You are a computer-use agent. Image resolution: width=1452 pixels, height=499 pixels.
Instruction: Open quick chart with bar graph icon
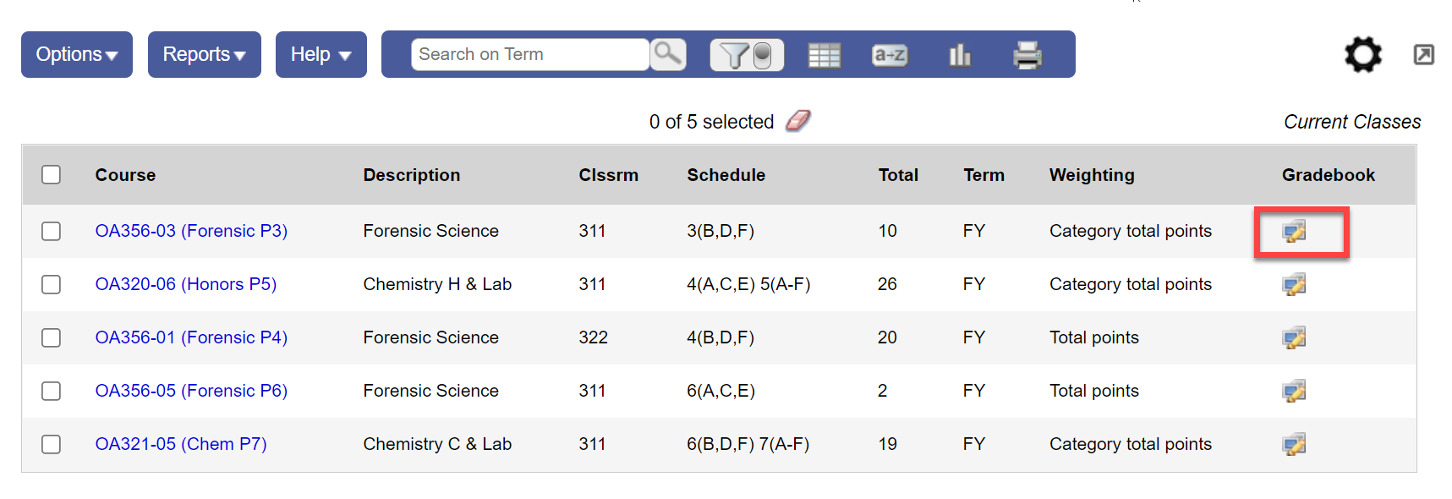pyautogui.click(x=960, y=54)
